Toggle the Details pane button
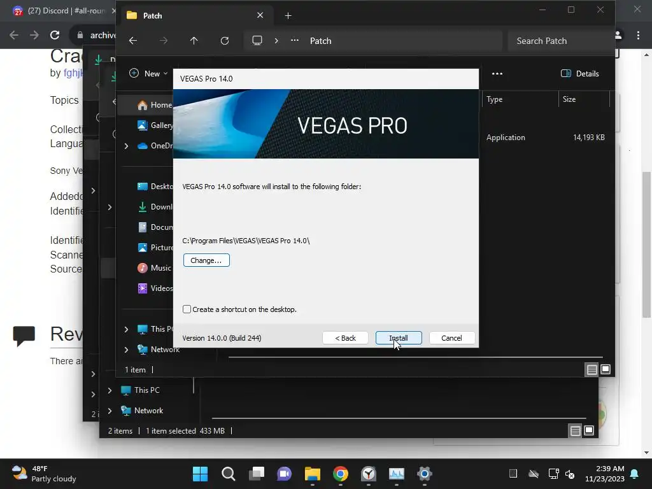652x489 pixels. point(580,74)
